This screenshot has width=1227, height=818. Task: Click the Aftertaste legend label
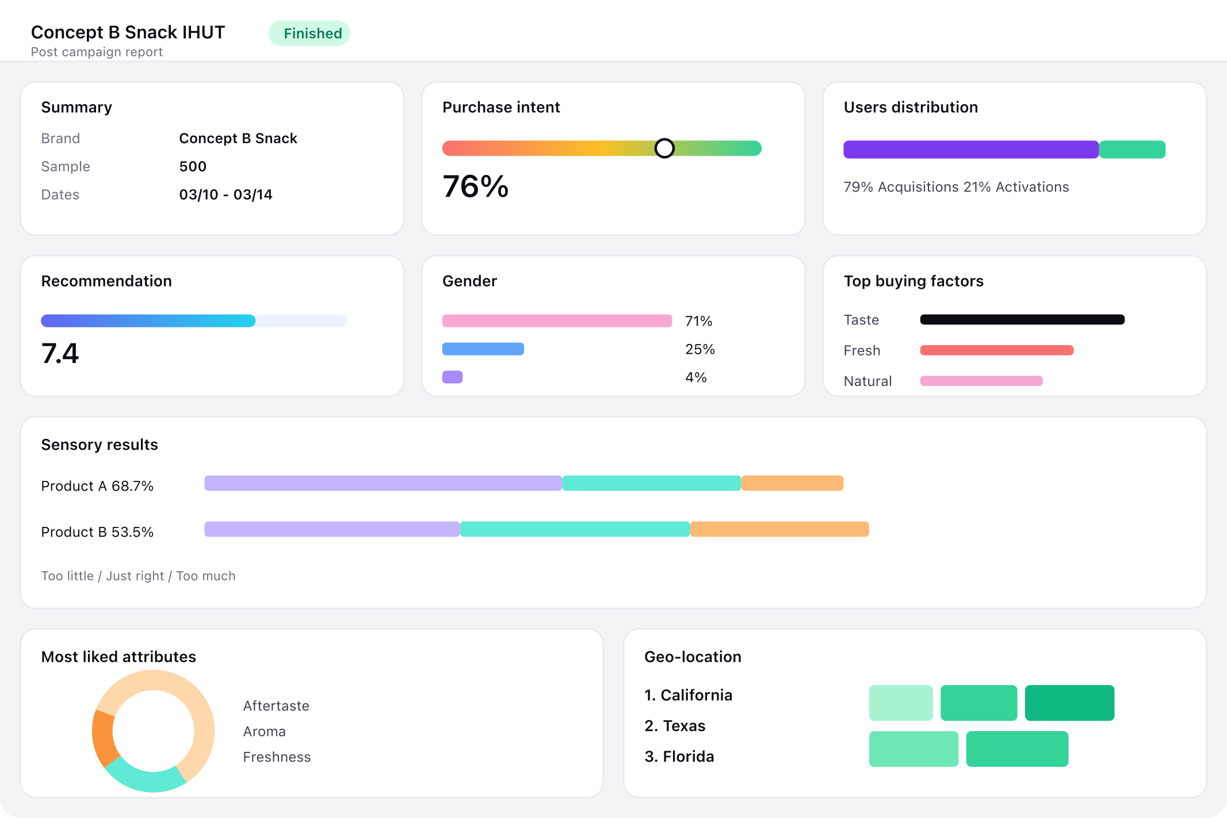point(276,706)
